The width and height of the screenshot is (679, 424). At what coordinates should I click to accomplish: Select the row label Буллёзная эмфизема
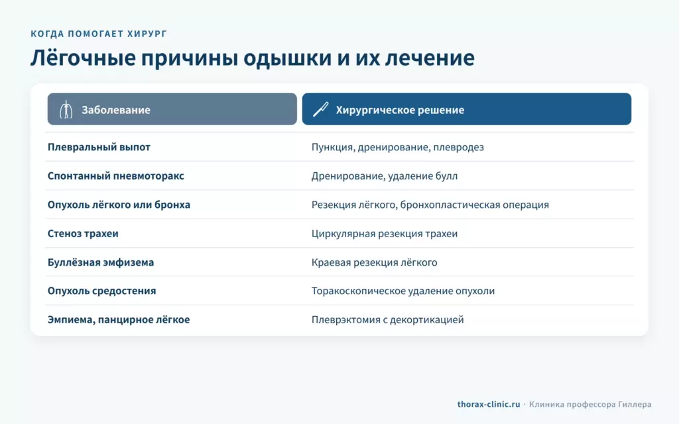pos(101,262)
